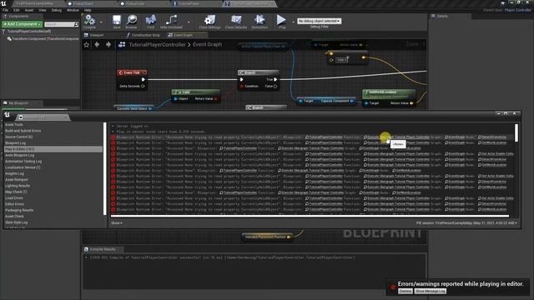Click the red error icon in the notification

(393, 287)
